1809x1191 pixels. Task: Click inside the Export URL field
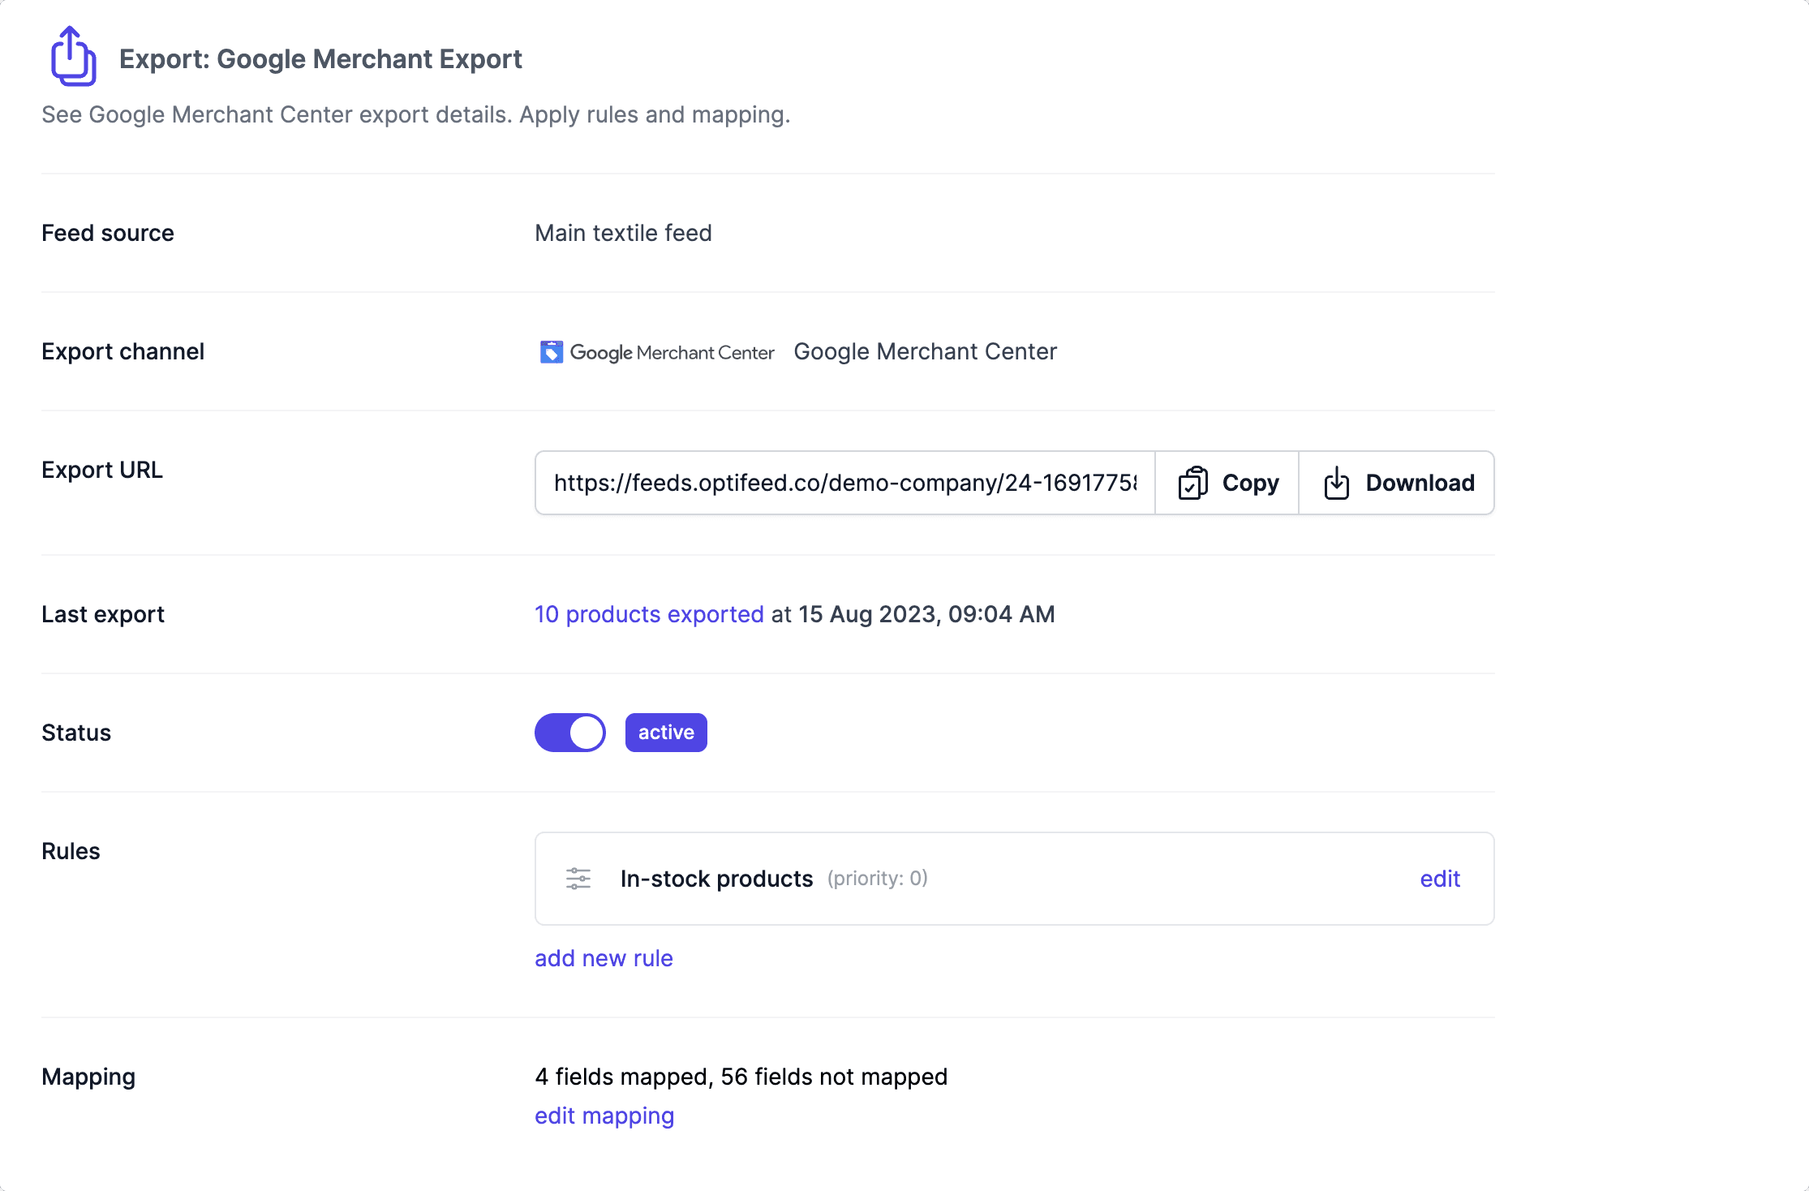point(844,483)
